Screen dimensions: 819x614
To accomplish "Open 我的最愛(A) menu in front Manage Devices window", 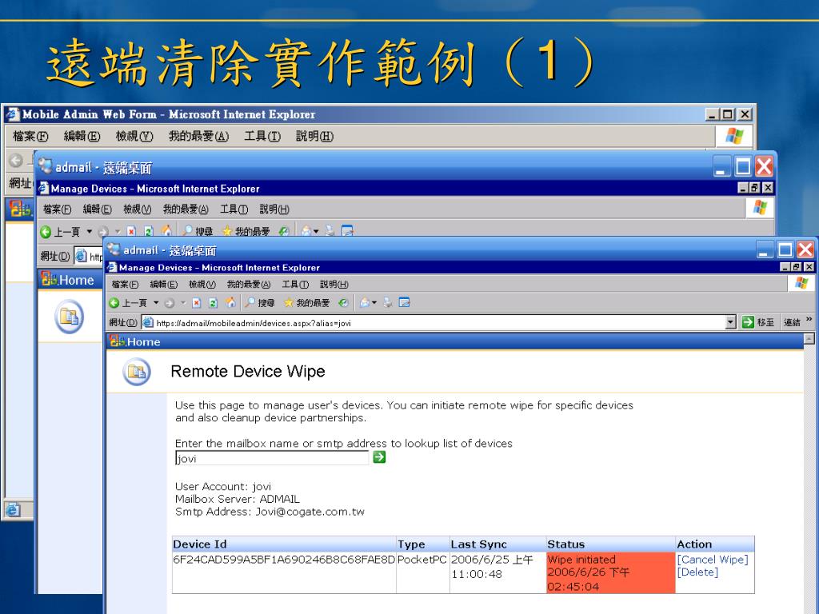I will click(x=249, y=285).
